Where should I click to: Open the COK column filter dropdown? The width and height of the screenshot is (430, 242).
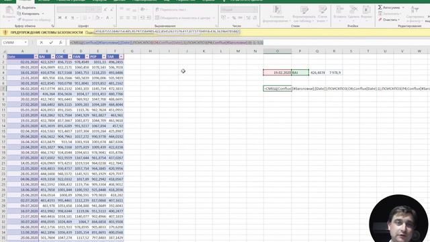point(70,56)
